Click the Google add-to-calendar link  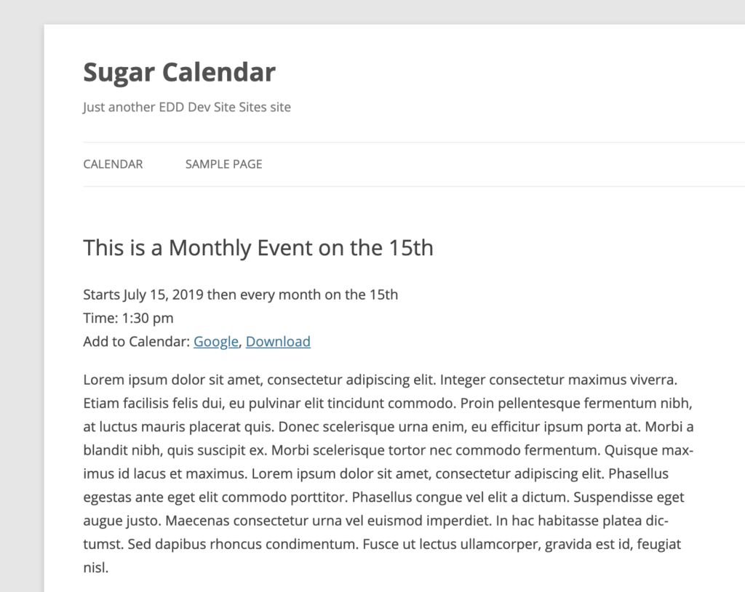click(215, 342)
